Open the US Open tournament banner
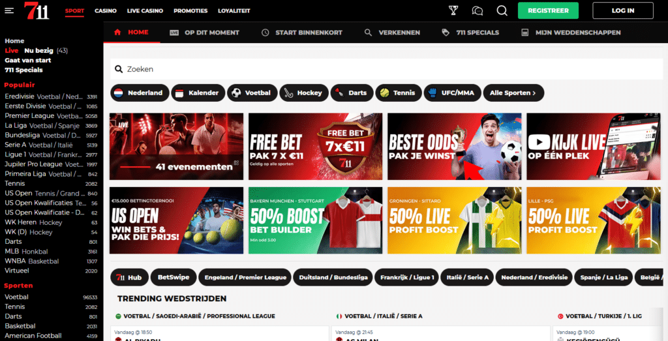The image size is (668, 341). [176, 220]
